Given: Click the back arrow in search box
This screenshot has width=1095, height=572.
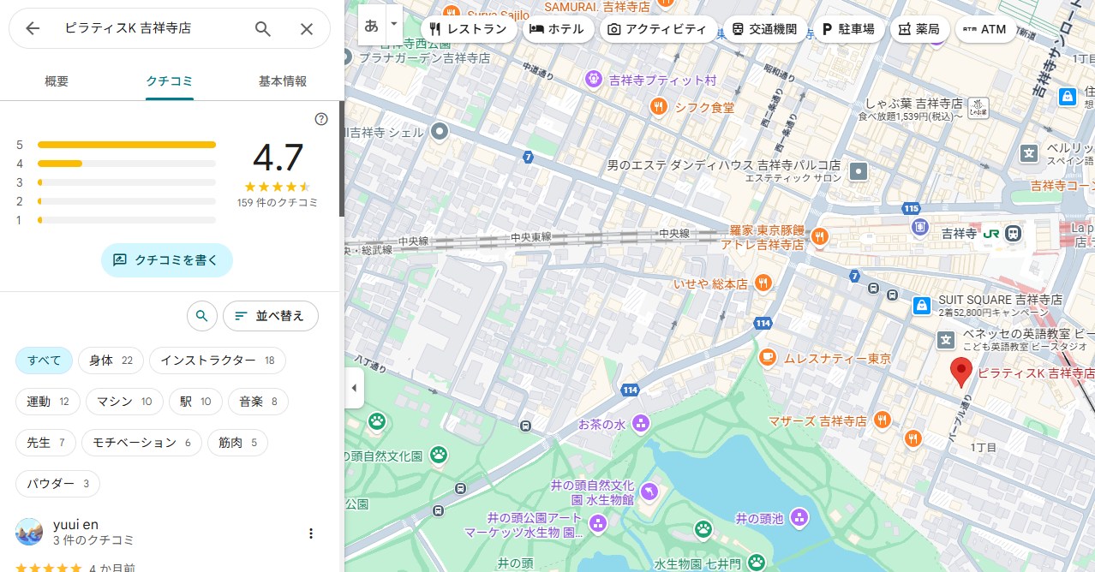Looking at the screenshot, I should [33, 28].
